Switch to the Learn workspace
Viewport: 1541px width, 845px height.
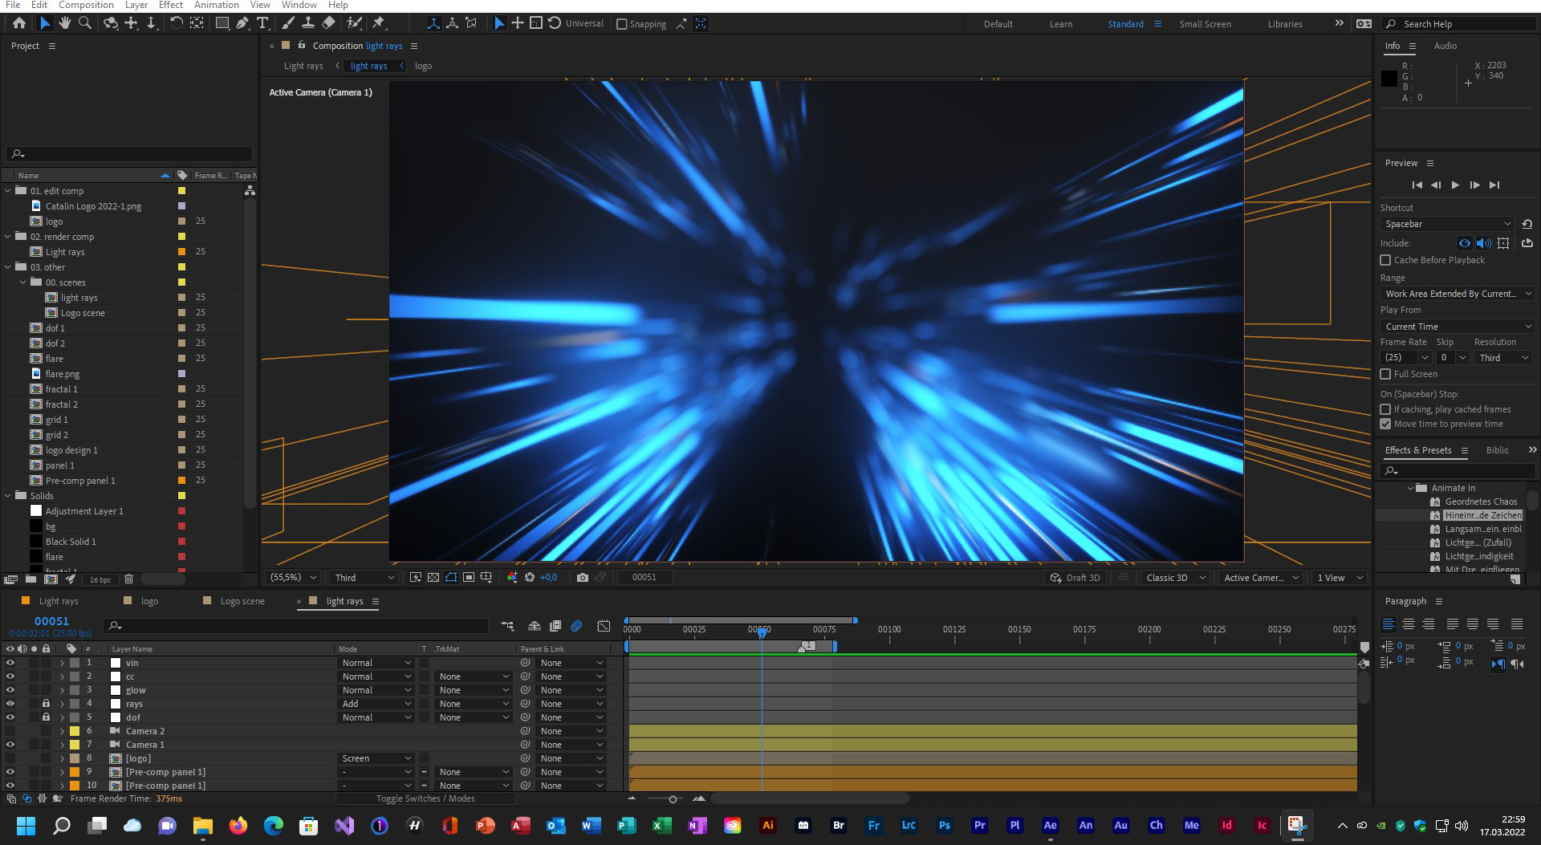(1060, 24)
